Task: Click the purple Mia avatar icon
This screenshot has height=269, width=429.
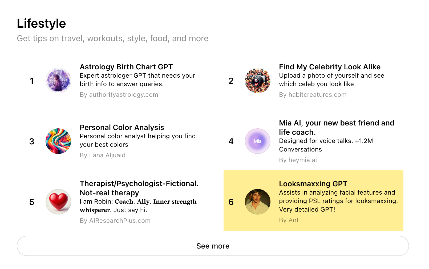Action: pos(257,141)
